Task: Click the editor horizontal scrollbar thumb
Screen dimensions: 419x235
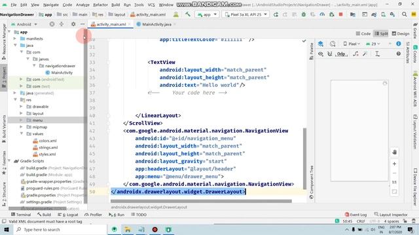Action: pos(201,201)
